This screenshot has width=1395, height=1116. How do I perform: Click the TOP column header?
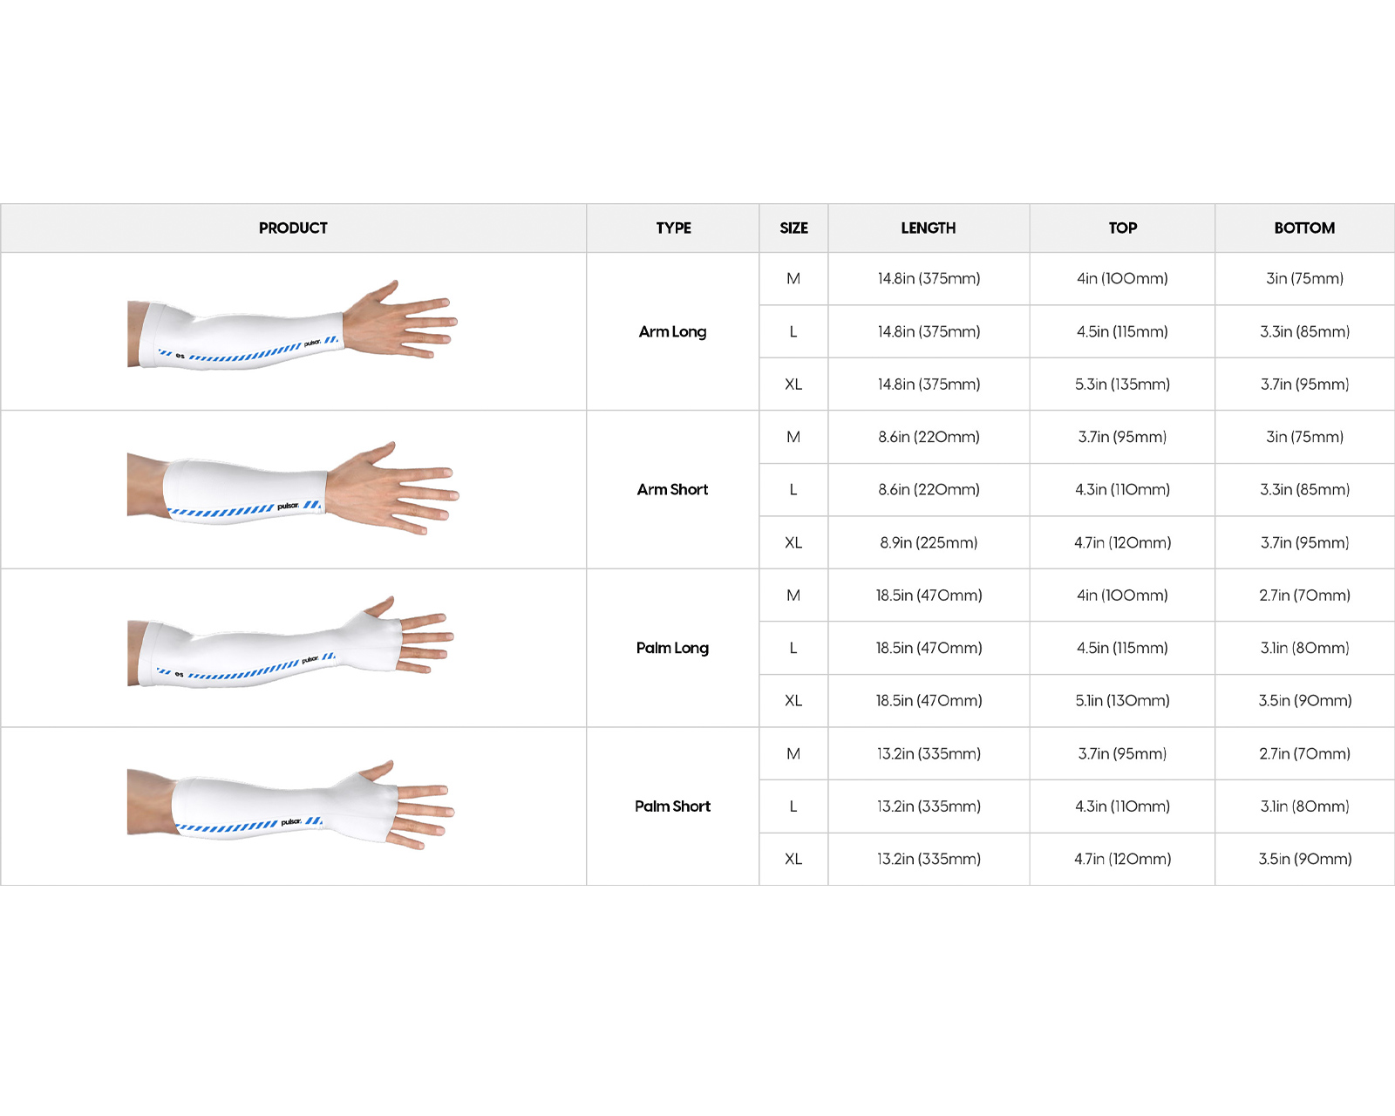click(x=1122, y=228)
